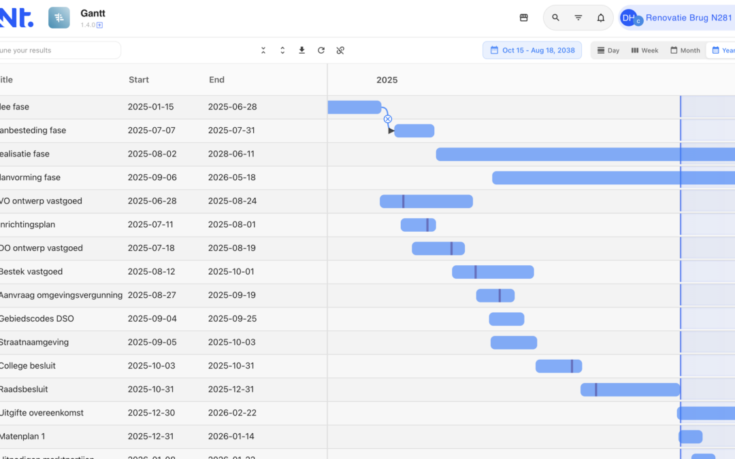Select the Matenplan 1 timeline bar
This screenshot has width=735, height=459.
coord(691,437)
